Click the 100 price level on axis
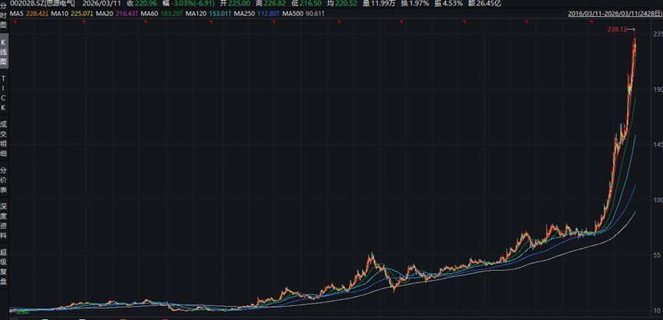The height and width of the screenshot is (320, 663). tap(657, 200)
